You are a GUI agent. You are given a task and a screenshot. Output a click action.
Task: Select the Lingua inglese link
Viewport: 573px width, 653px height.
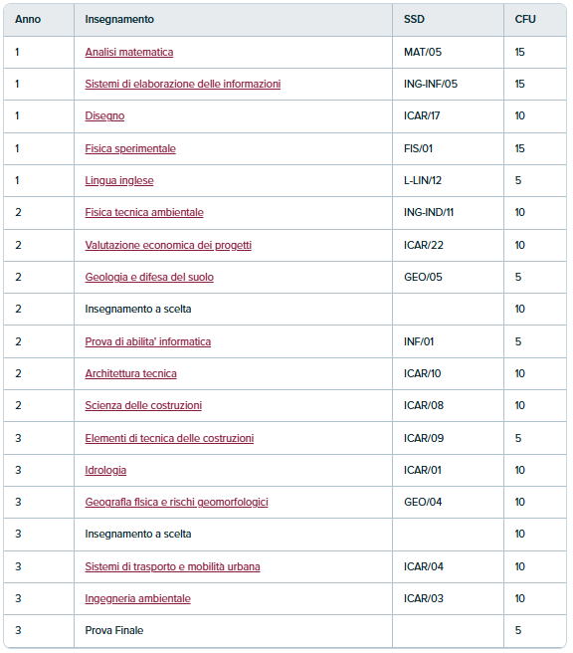119,180
